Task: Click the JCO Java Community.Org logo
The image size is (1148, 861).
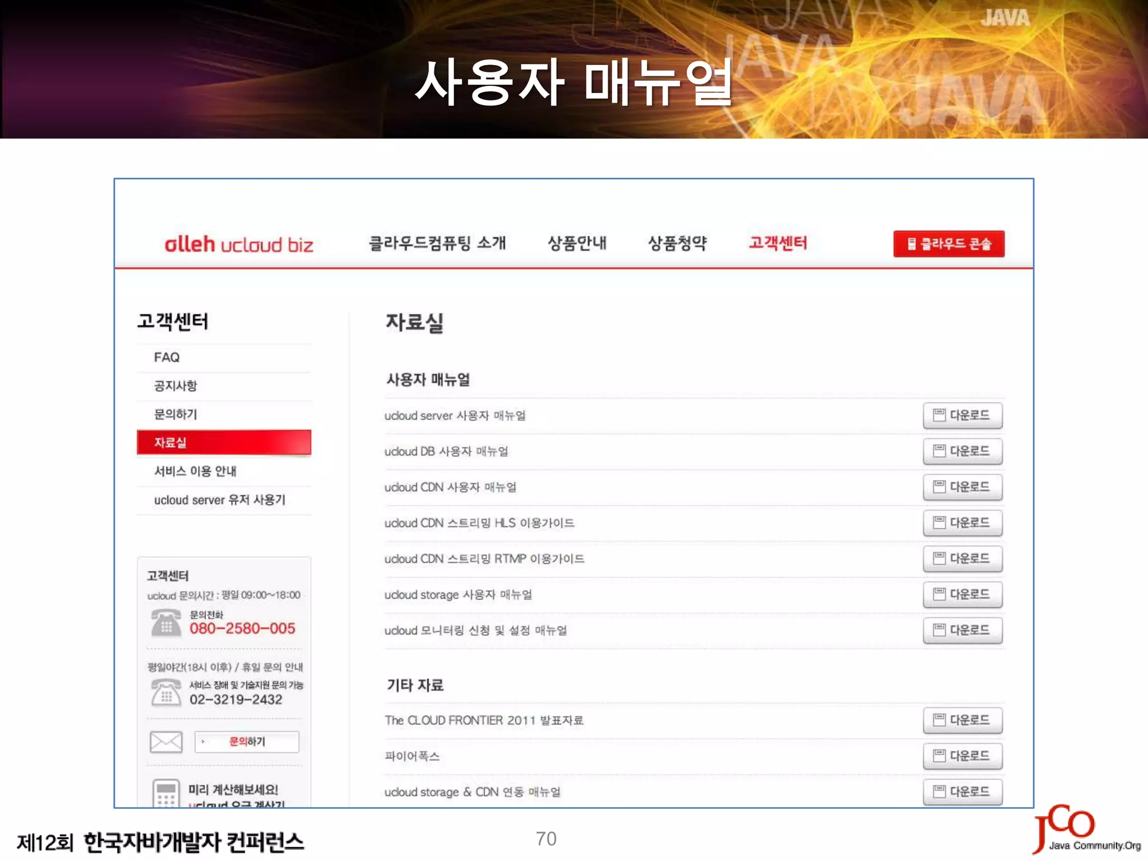Action: point(1086,830)
